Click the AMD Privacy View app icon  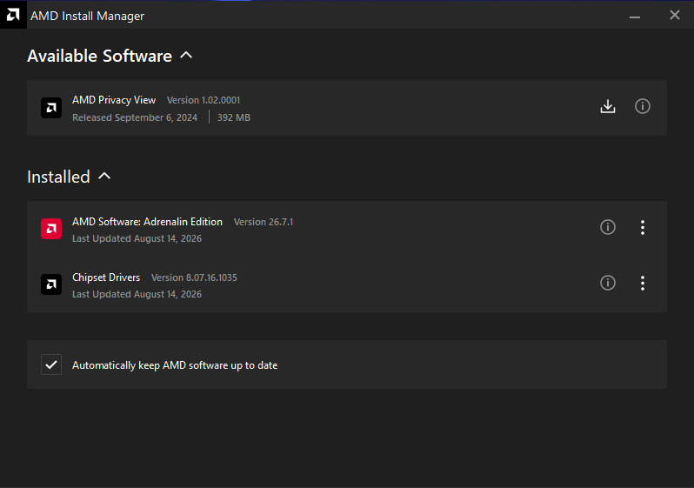[51, 108]
